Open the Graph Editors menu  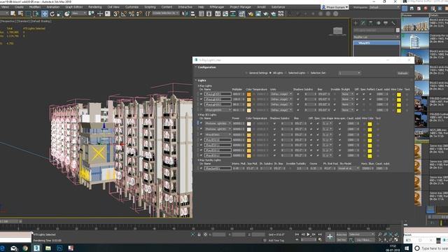point(73,7)
